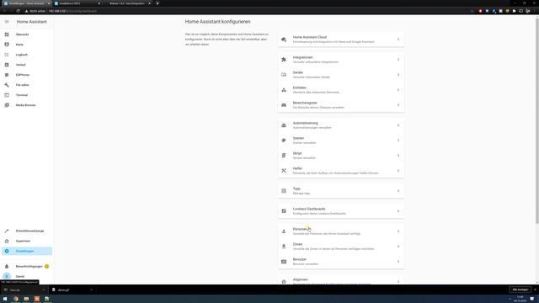This screenshot has width=539, height=303.
Task: Switch to the second browser tab
Action: [77, 3]
